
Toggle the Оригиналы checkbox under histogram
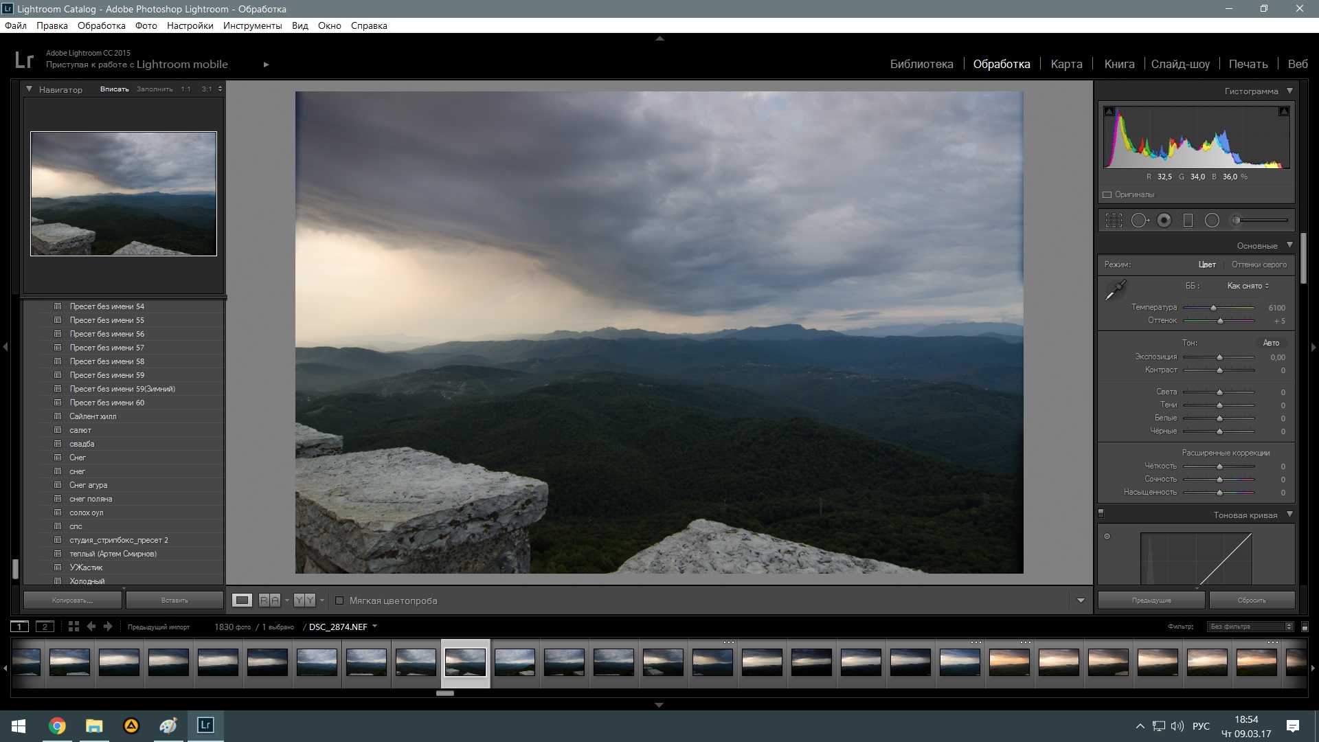pyautogui.click(x=1107, y=194)
